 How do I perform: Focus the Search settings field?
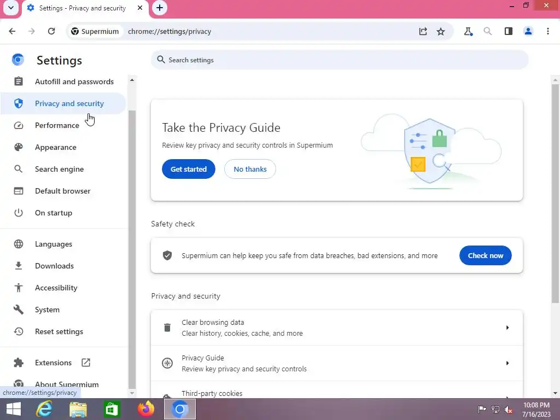point(339,60)
